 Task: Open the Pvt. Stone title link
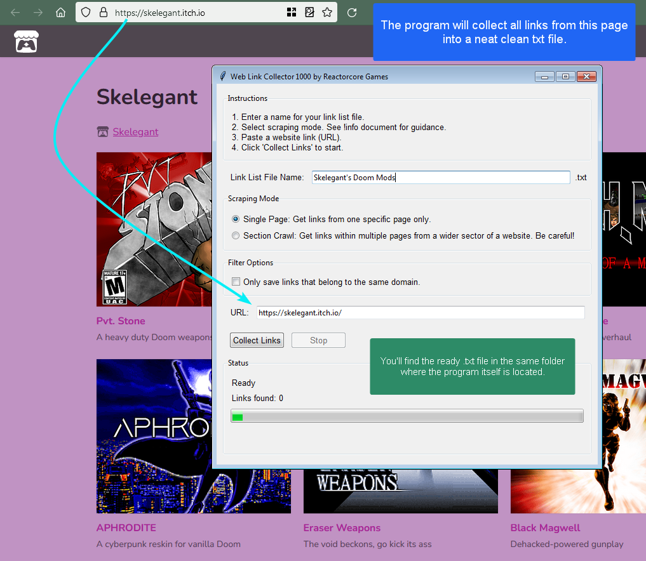(x=121, y=321)
